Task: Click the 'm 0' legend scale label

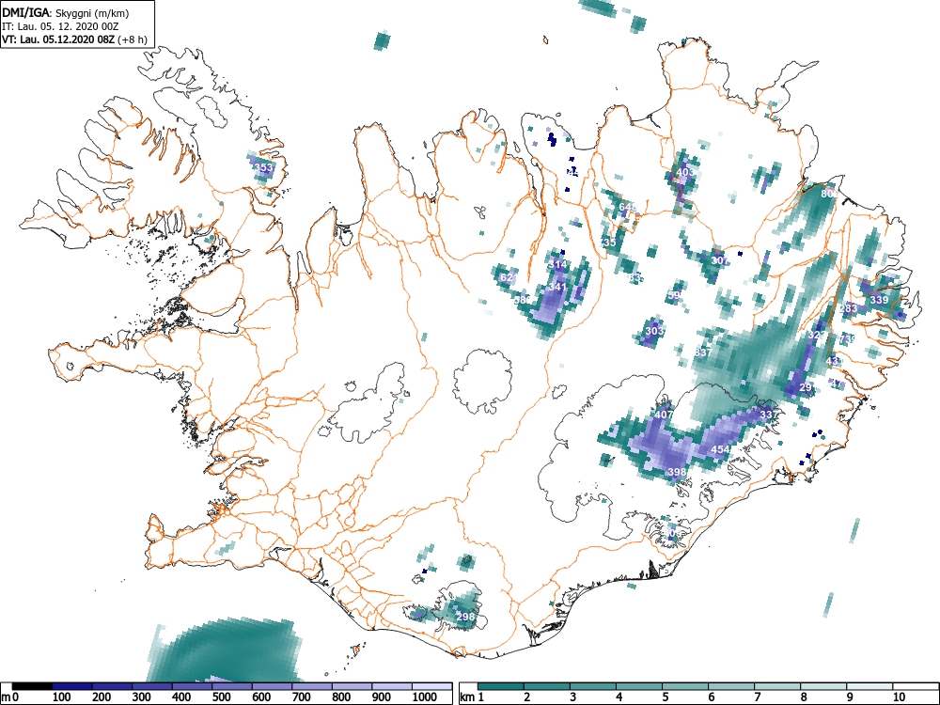Action: [x=10, y=697]
